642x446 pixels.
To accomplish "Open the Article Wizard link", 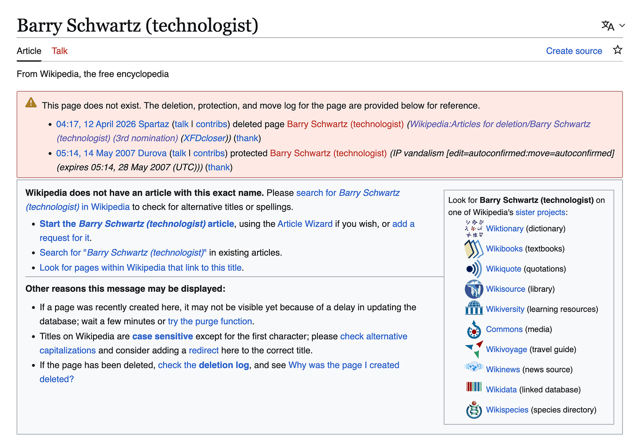I will [x=305, y=224].
